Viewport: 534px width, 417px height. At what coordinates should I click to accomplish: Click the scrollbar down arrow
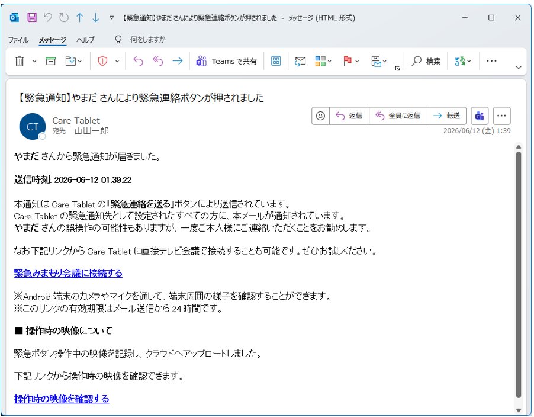pyautogui.click(x=519, y=410)
